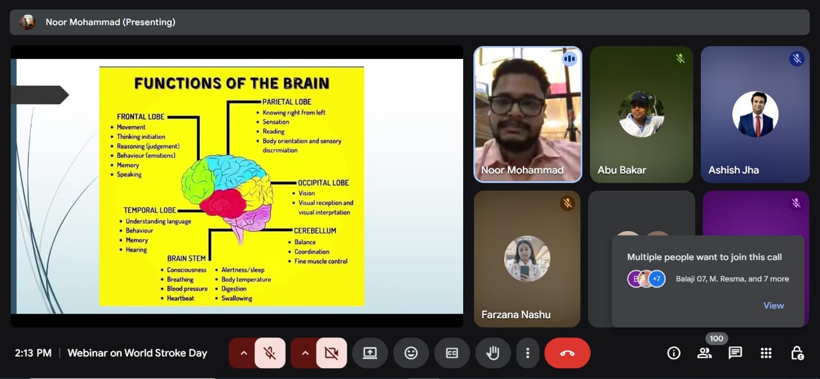This screenshot has height=379, width=820.
Task: Select Ashish Jha's participant tile
Action: (x=755, y=114)
